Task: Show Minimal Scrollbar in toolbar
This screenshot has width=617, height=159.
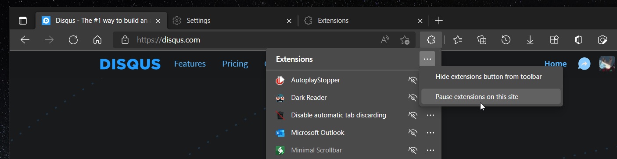Action: [413, 150]
